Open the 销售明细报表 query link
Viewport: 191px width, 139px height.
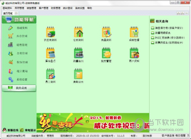(x=163, y=33)
